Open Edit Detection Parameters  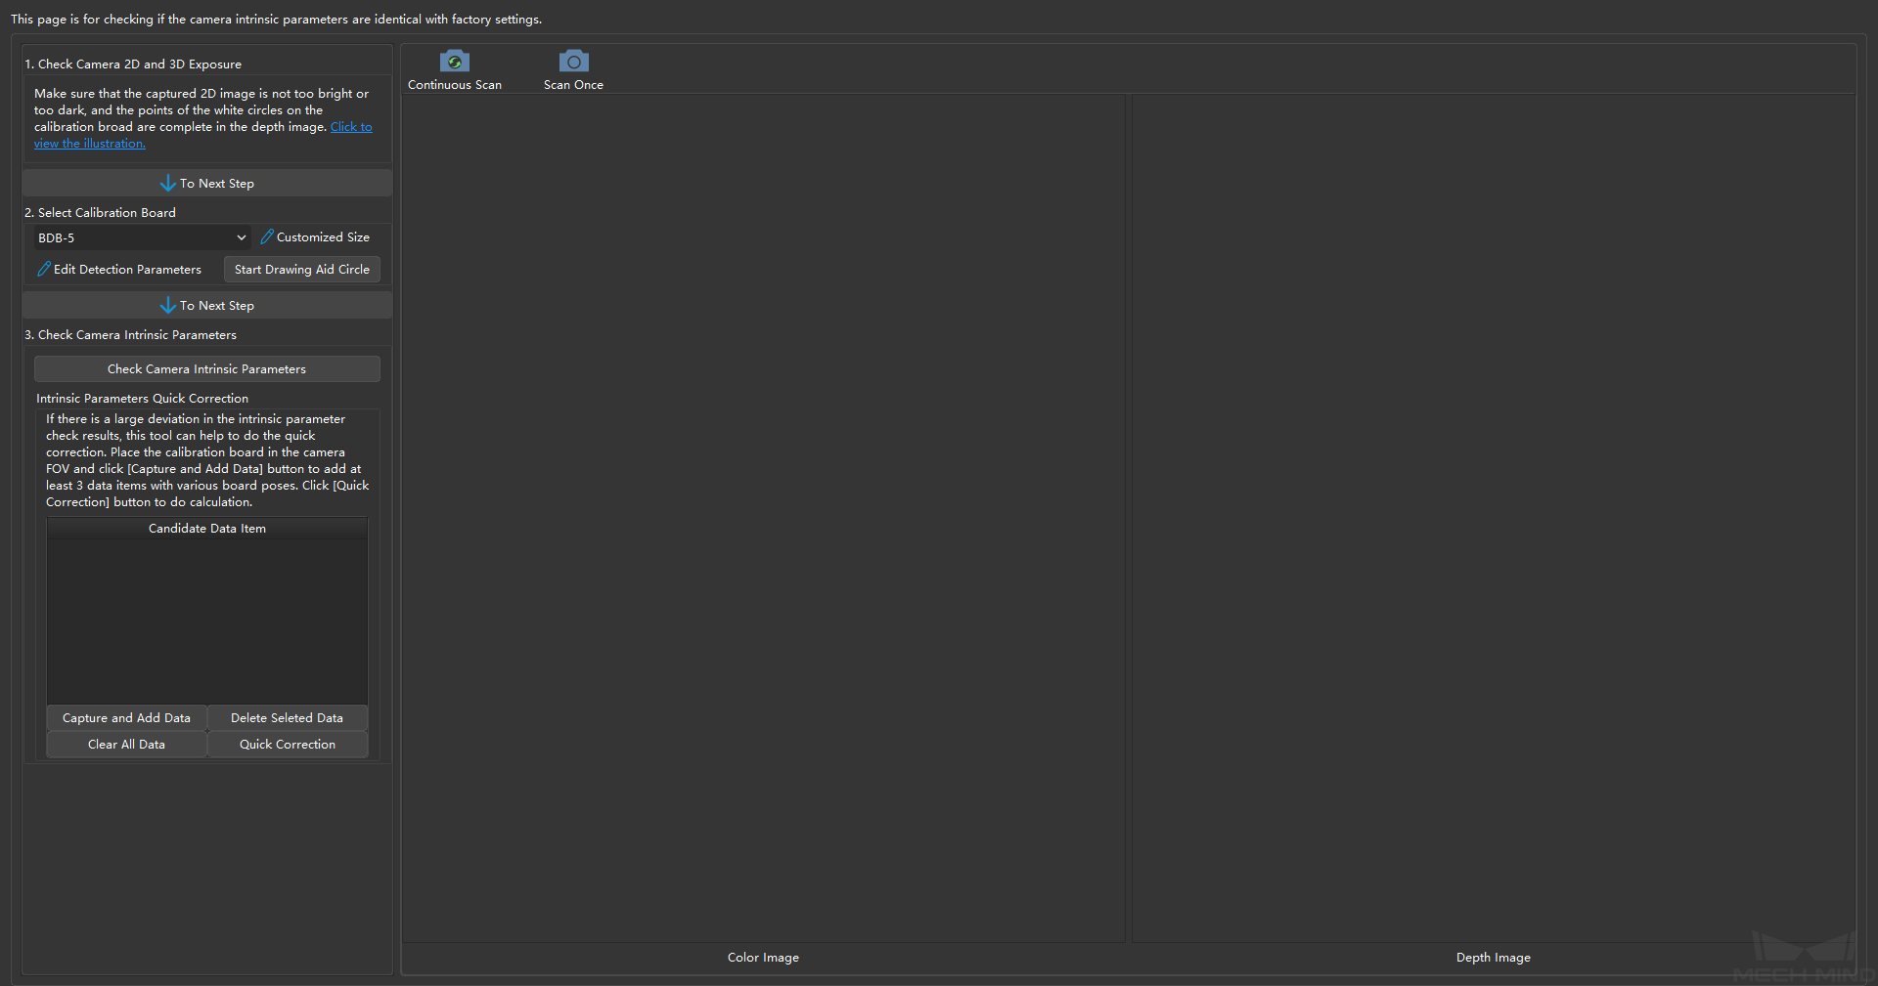pos(119,269)
